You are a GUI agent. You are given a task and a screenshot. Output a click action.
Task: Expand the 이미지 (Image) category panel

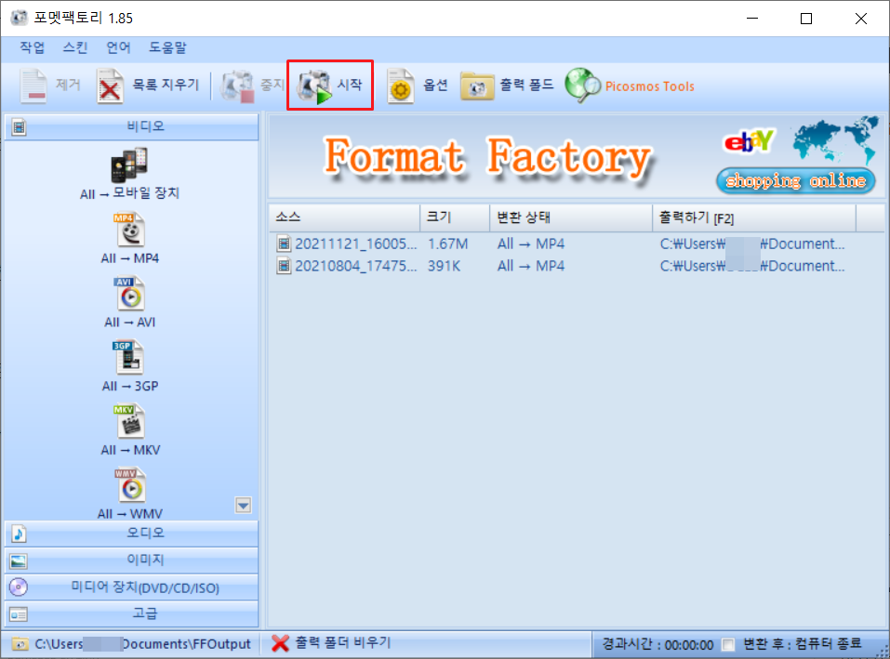pyautogui.click(x=132, y=560)
